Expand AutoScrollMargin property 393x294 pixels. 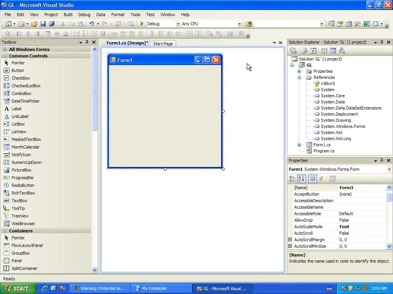pos(290,240)
